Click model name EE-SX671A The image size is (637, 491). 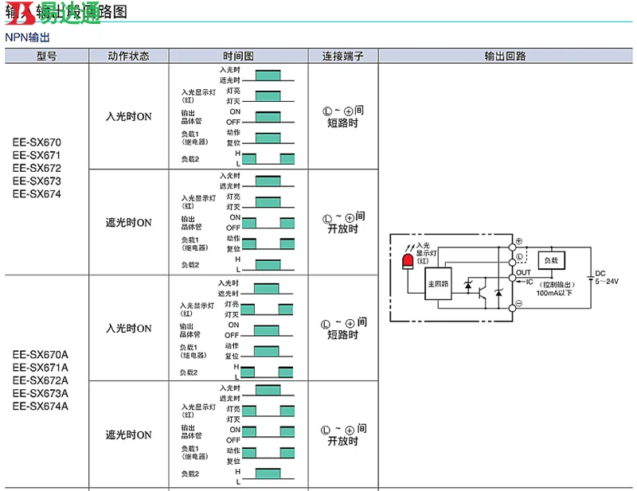(41, 368)
